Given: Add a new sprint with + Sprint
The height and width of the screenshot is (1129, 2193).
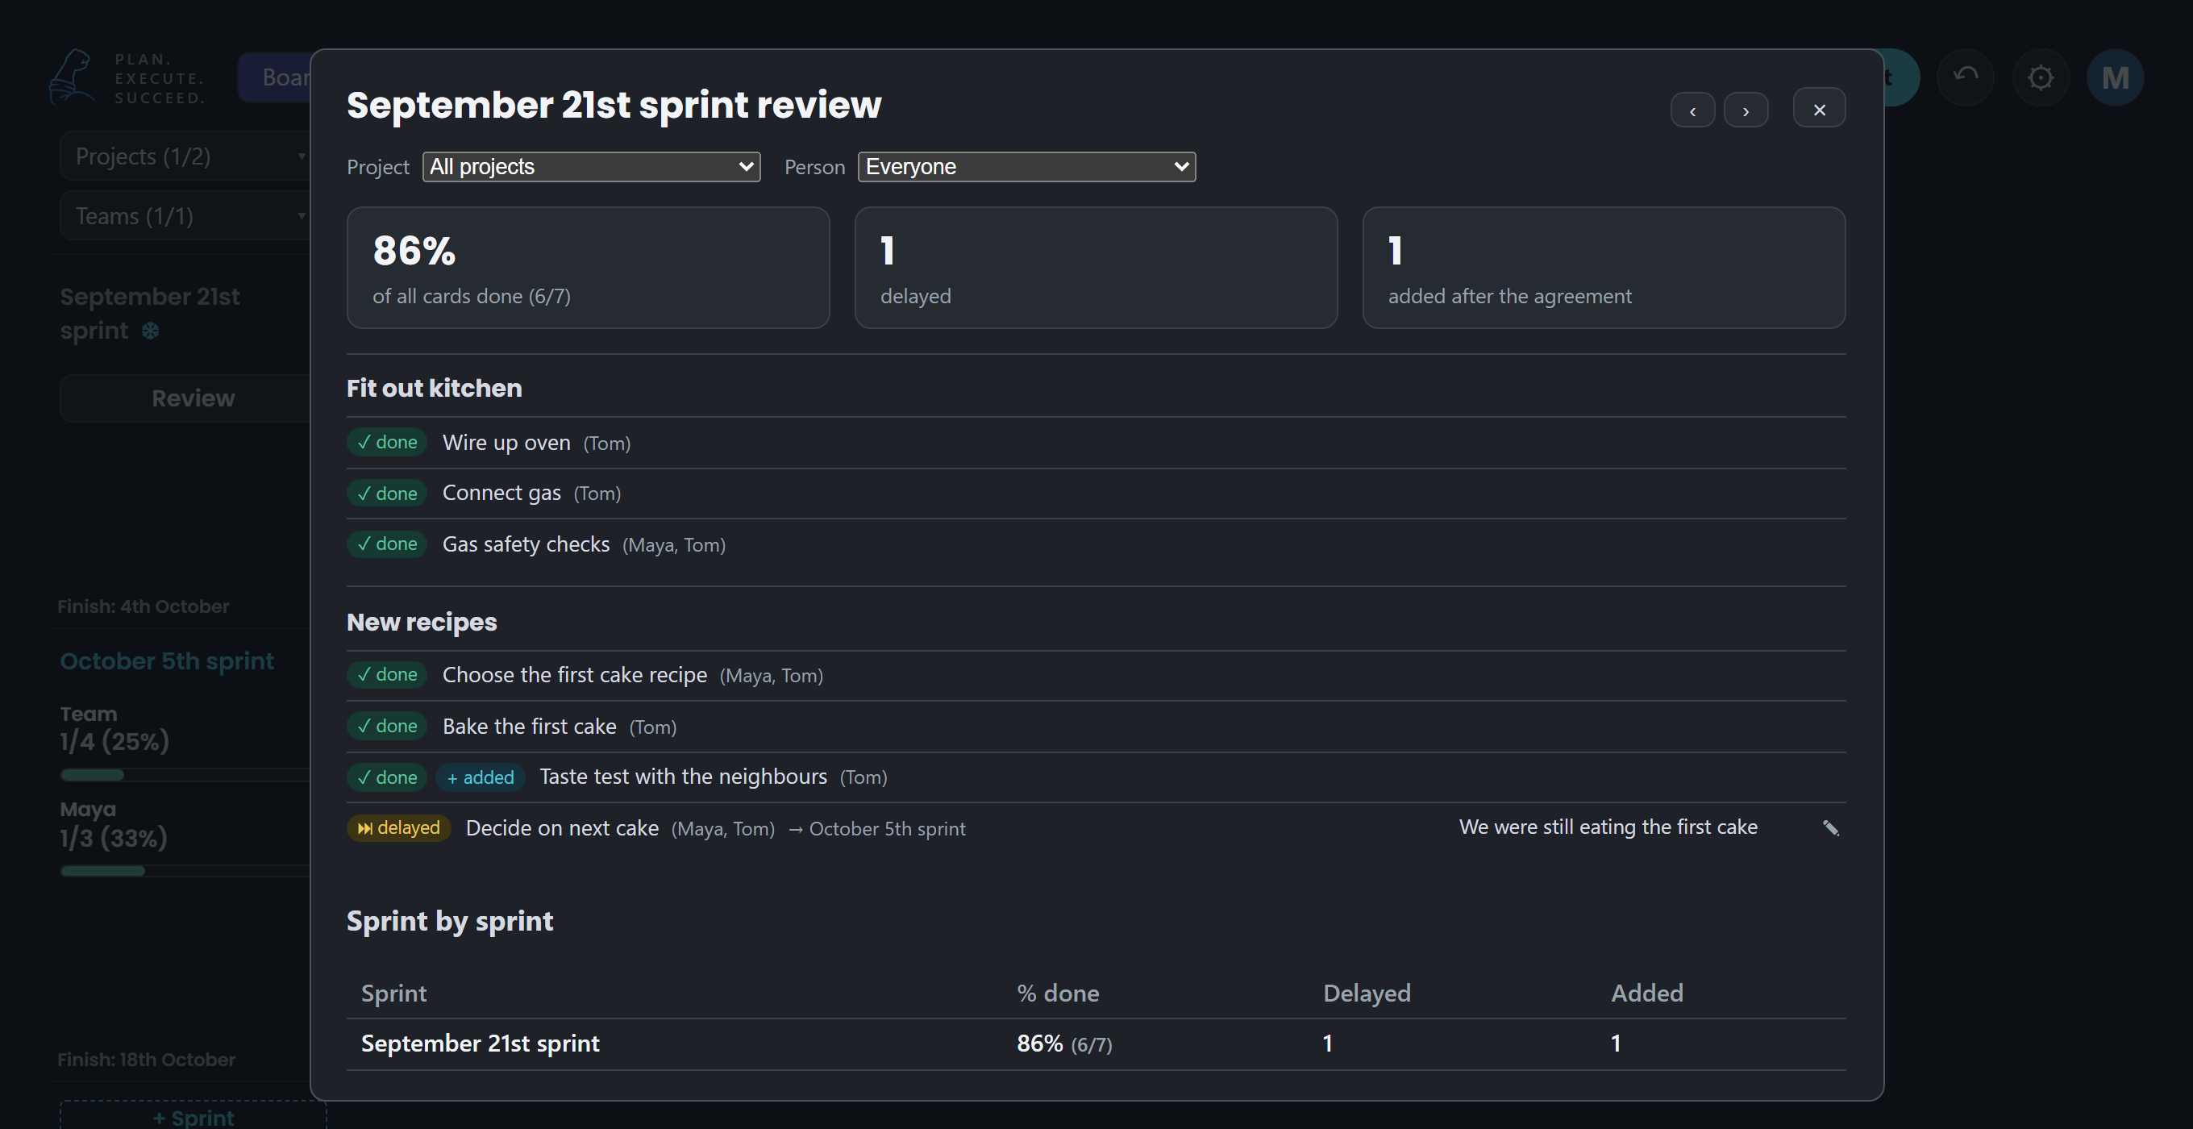Looking at the screenshot, I should (x=193, y=1115).
